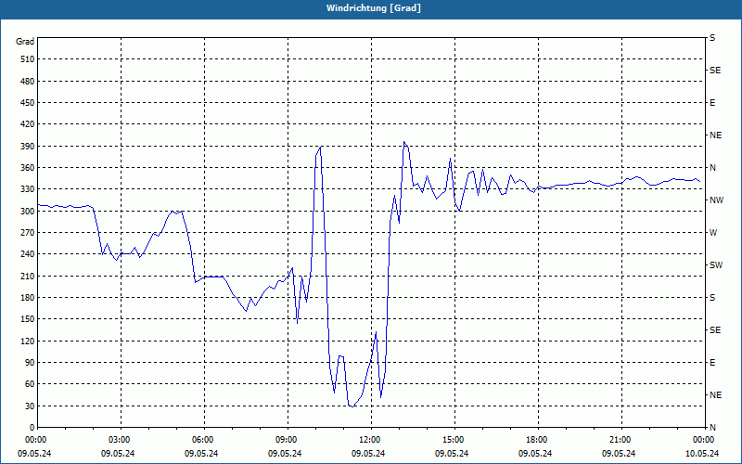Click the 420 y-axis tick label

tap(27, 124)
